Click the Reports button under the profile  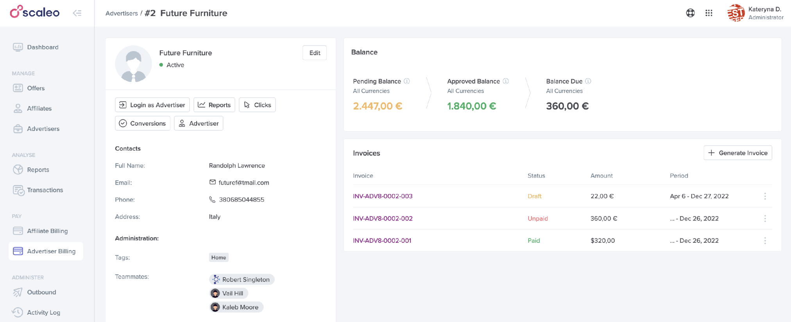tap(214, 105)
